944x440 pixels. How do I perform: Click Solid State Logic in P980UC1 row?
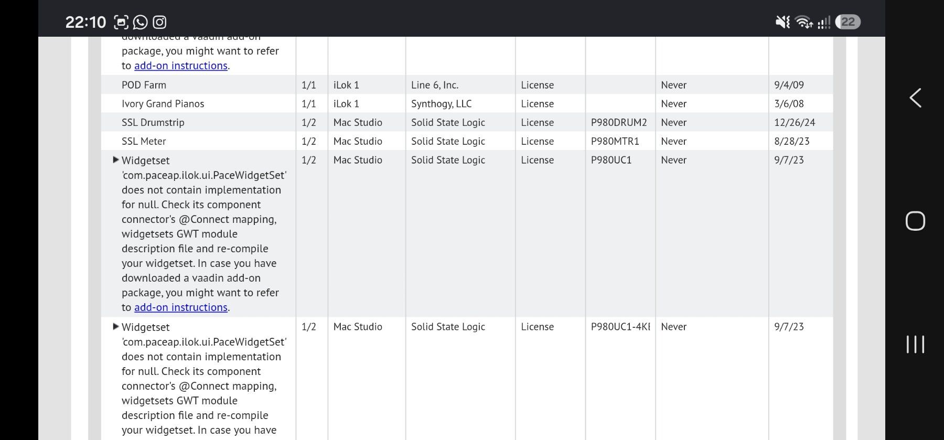click(x=448, y=160)
